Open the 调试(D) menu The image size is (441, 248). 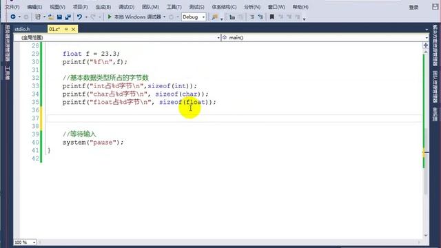tap(126, 7)
